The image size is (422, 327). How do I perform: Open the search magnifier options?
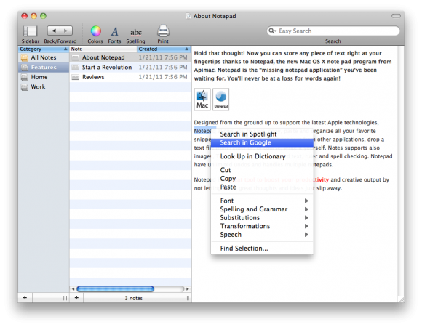point(272,31)
